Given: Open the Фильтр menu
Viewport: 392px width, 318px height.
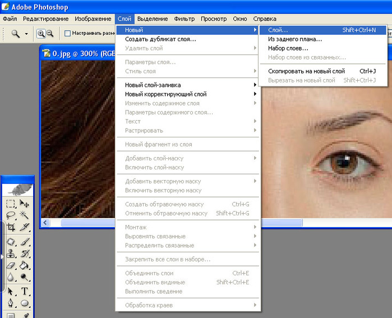Looking at the screenshot, I should (185, 19).
